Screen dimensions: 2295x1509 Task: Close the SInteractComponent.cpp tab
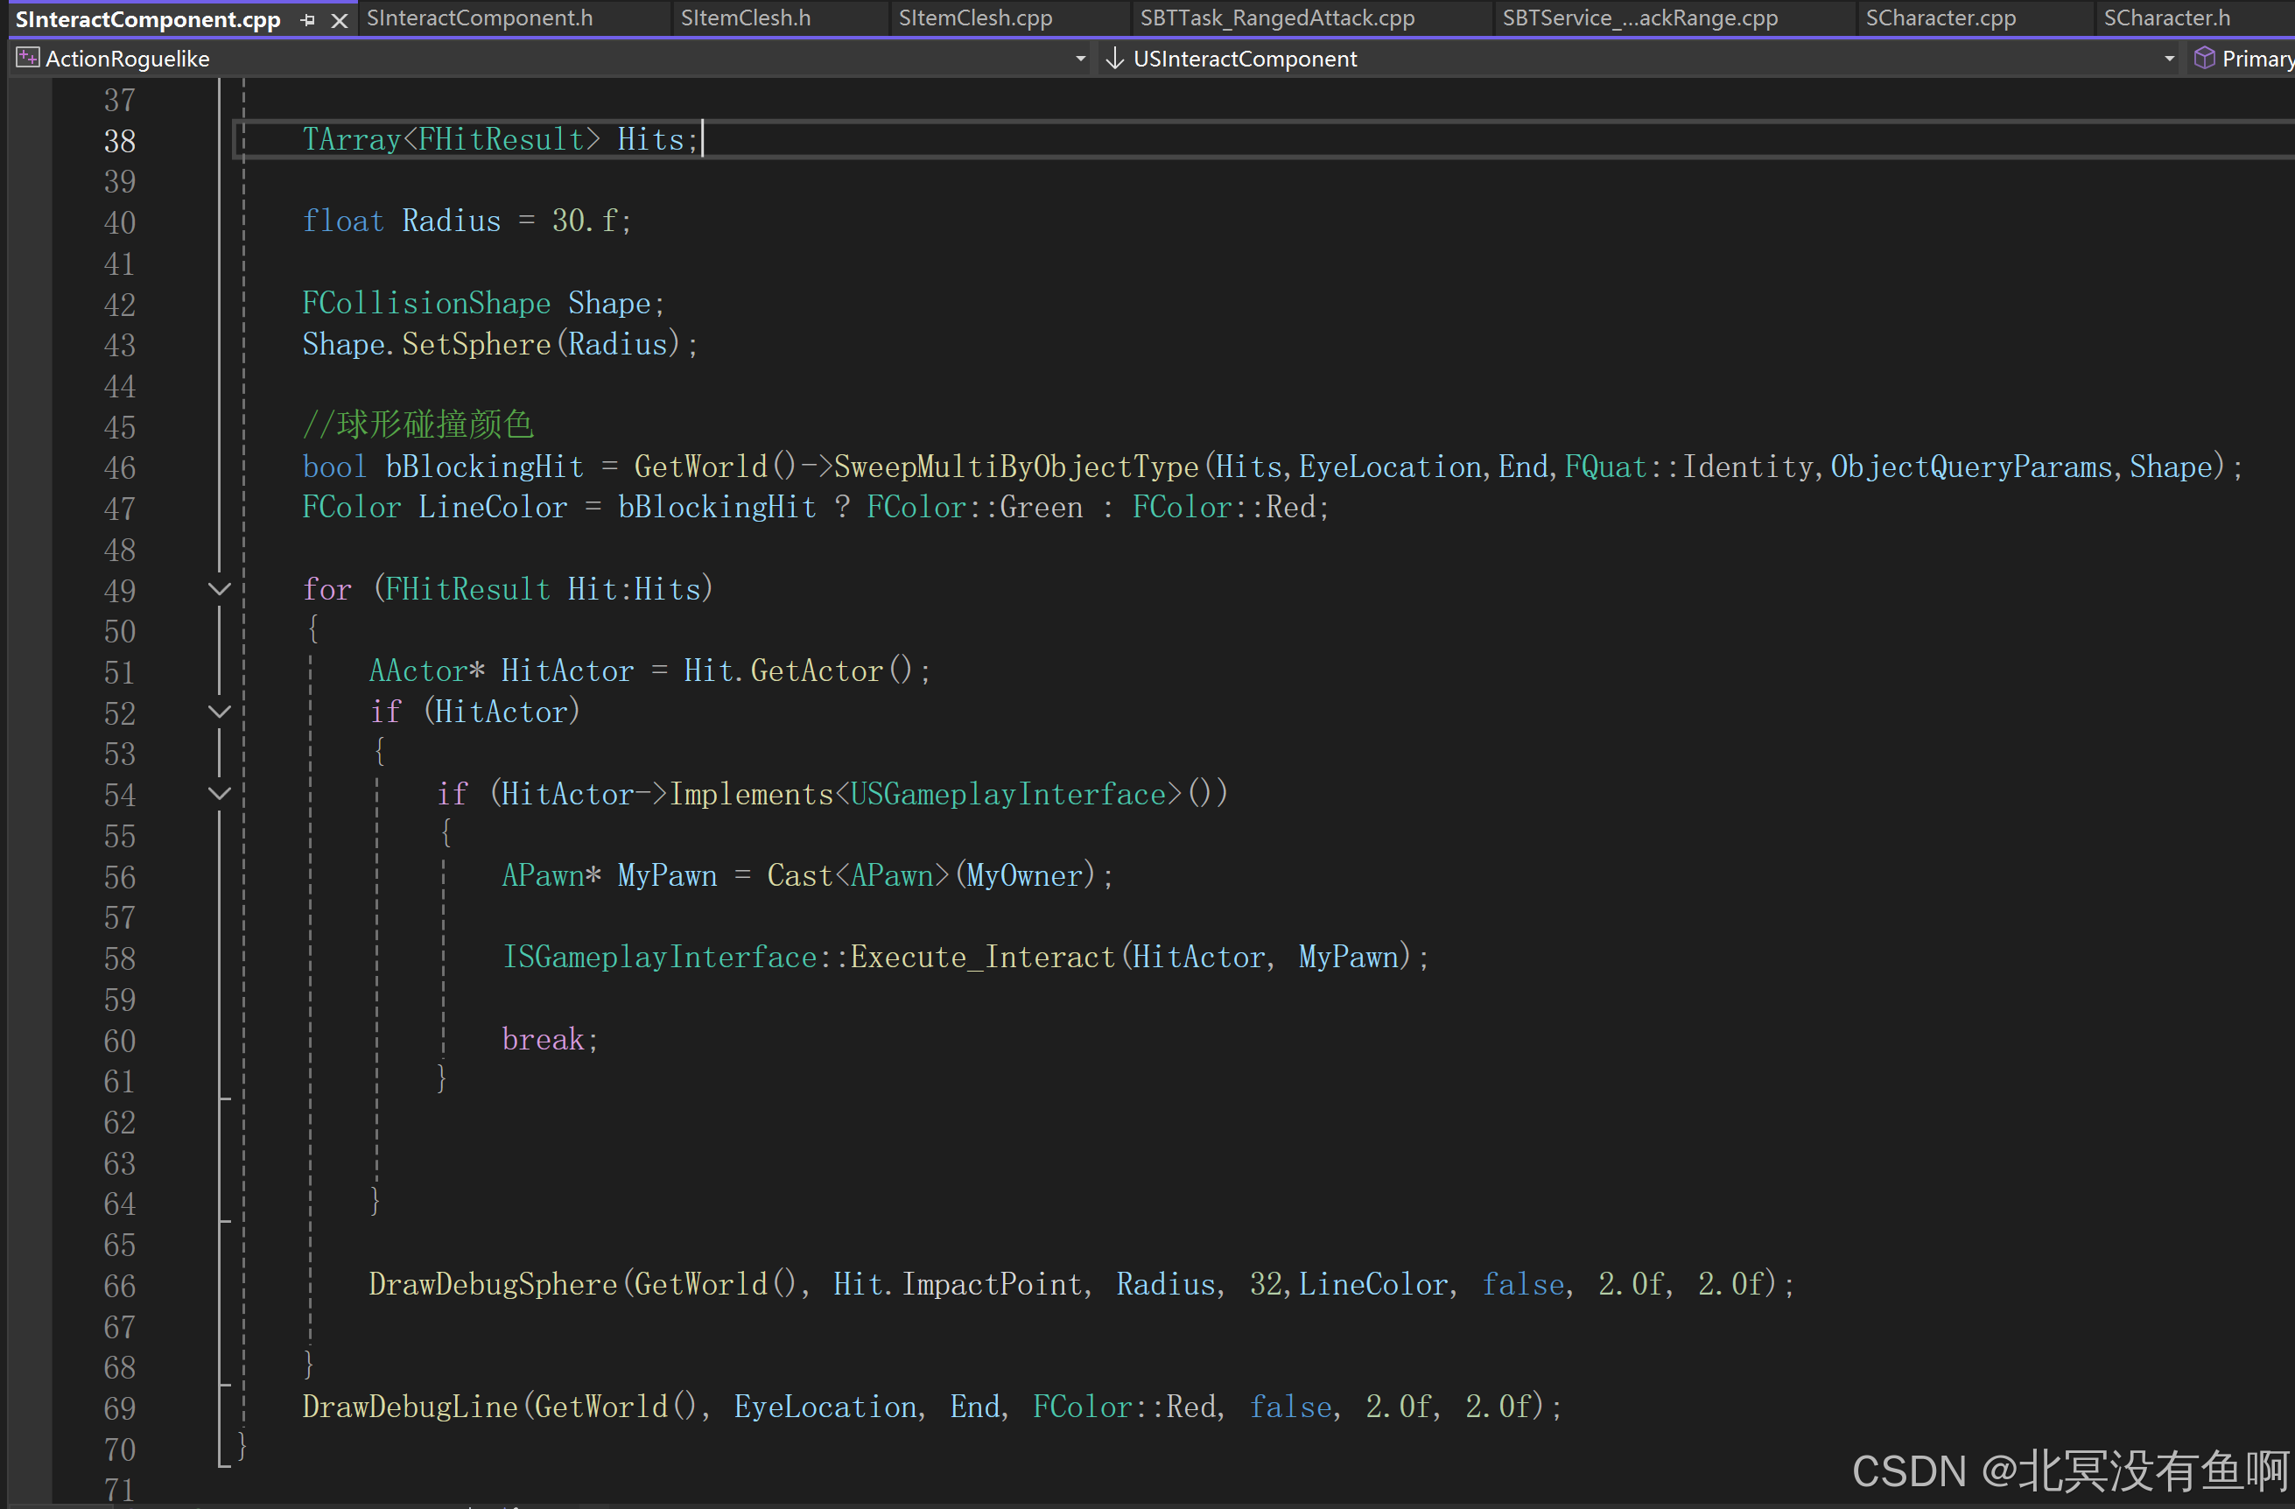pos(340,19)
